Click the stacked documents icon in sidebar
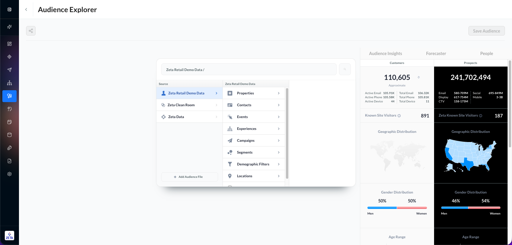512x245 pixels. pyautogui.click(x=9, y=148)
